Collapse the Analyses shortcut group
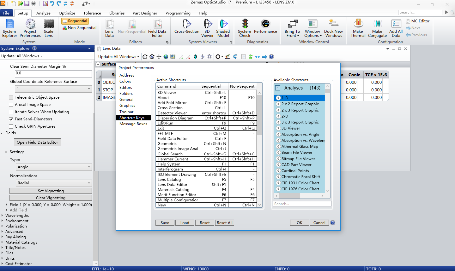This screenshot has height=271, width=455. pos(278,88)
